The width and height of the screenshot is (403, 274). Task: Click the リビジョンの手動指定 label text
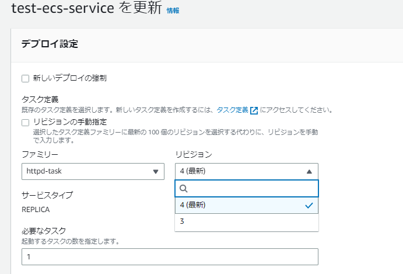tap(70, 122)
